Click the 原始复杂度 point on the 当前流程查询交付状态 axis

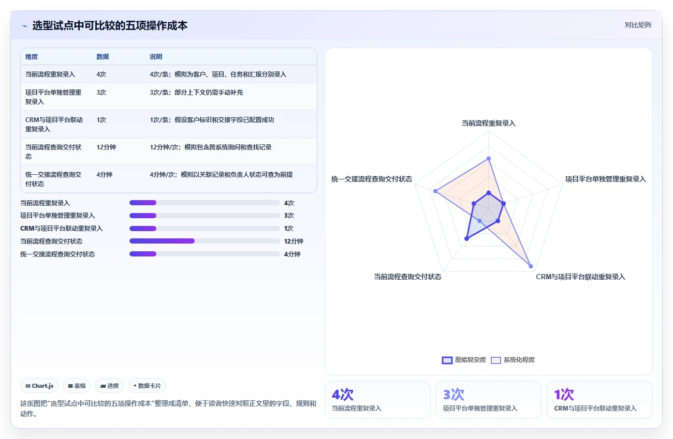pos(466,238)
